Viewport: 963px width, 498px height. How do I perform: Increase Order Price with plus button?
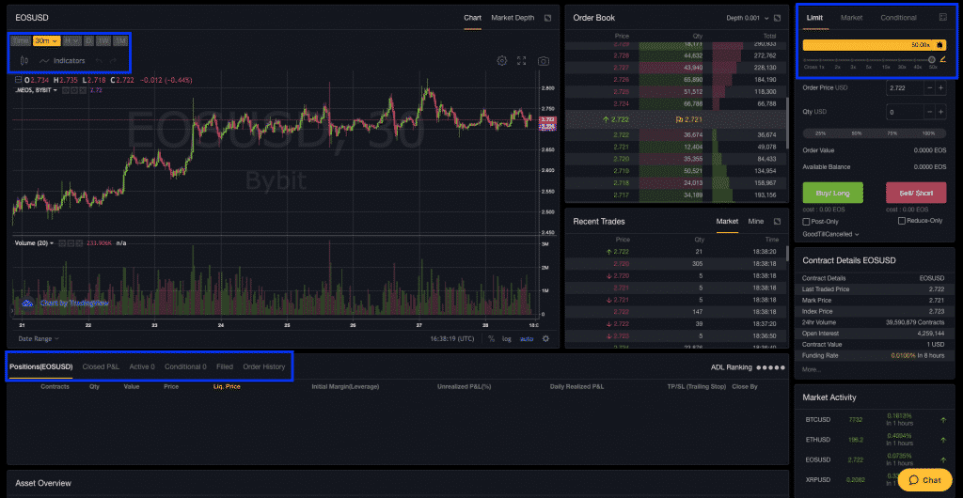click(940, 88)
